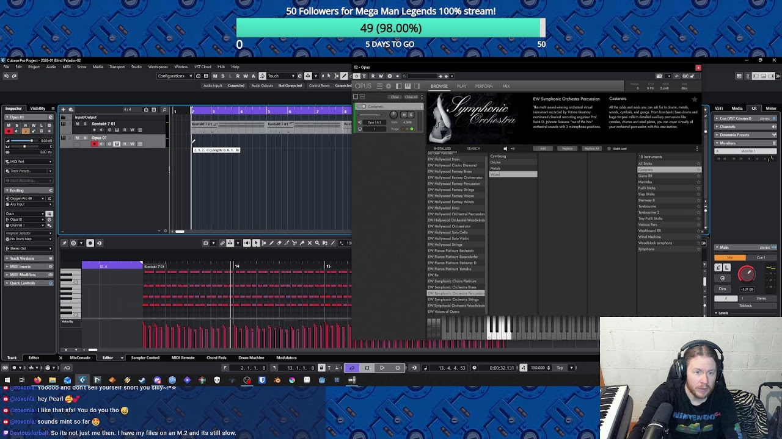Open the MixConsole lower zone tab
This screenshot has height=439, width=782.
coord(80,358)
